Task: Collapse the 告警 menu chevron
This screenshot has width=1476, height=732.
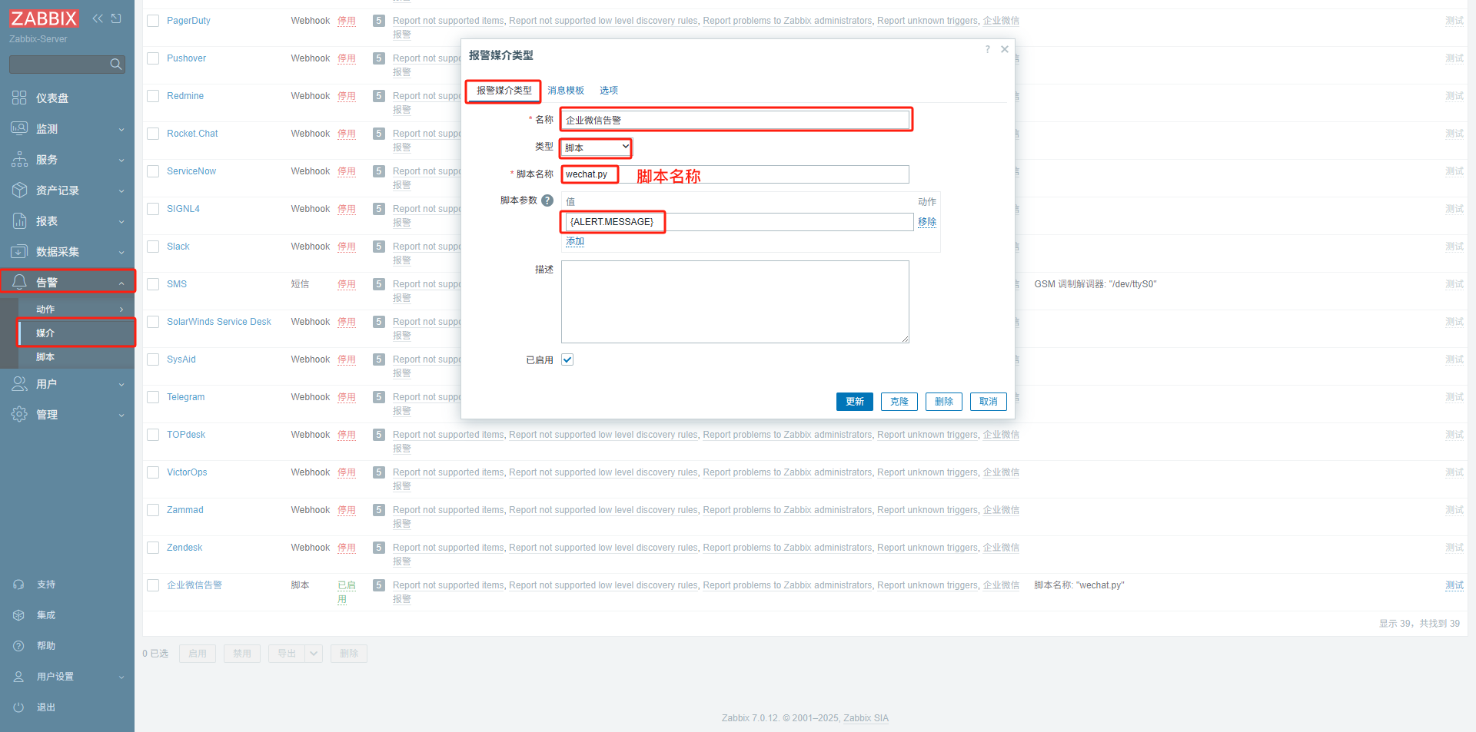Action: (121, 283)
